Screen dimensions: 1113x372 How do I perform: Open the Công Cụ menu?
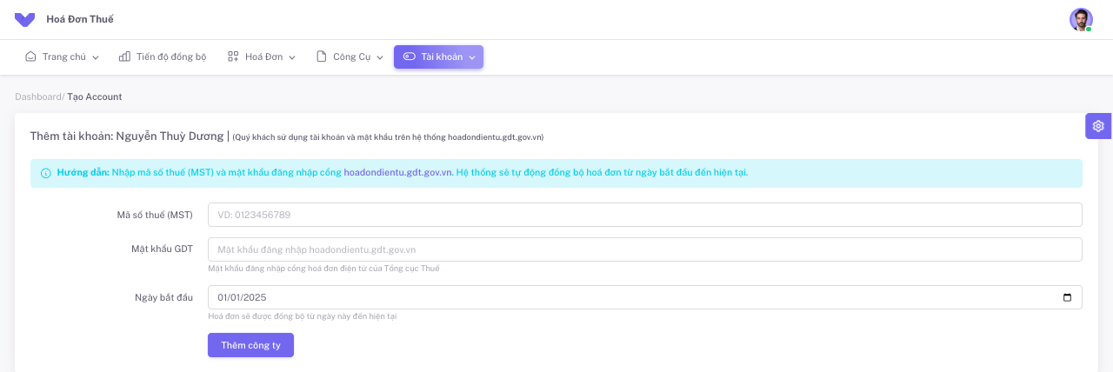click(350, 56)
